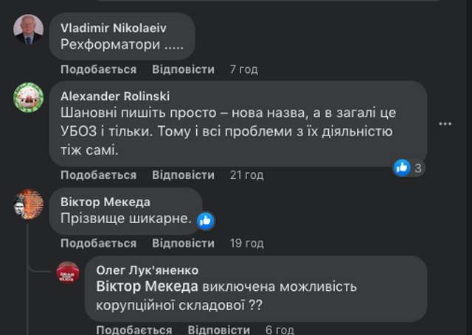Screen dimensions: 472x335
Task: Click Олег Лук'яненко's profile avatar
Action: [x=68, y=272]
